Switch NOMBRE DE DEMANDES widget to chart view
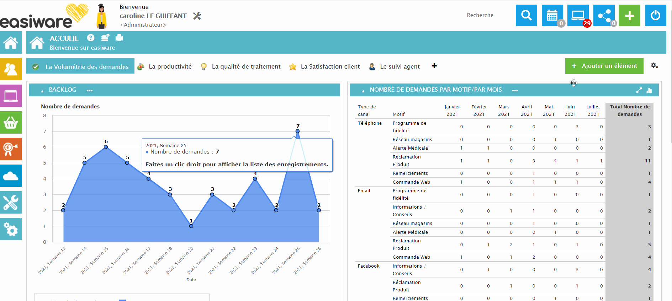 pos(649,90)
